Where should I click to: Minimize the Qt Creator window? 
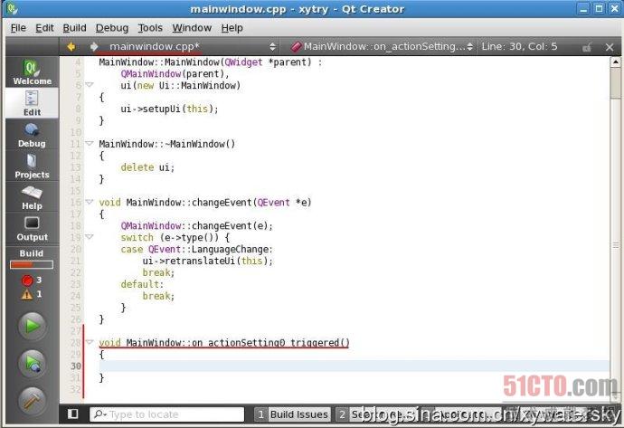tap(583, 9)
